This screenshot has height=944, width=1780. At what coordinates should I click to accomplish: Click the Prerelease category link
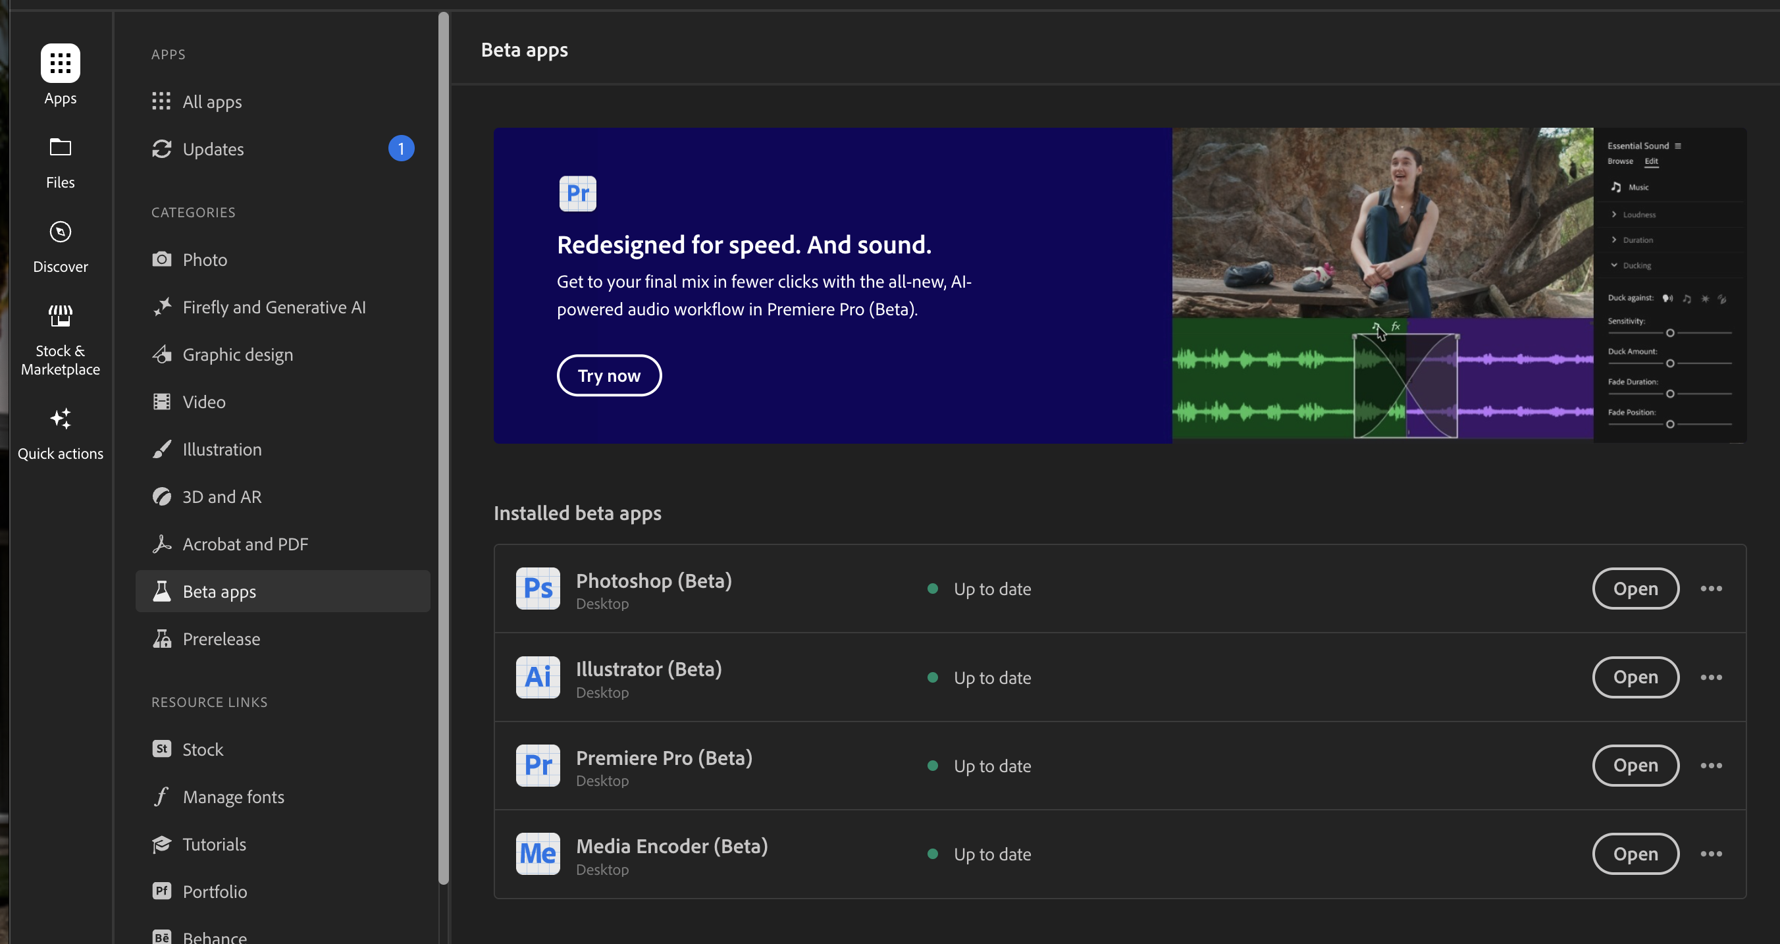click(x=220, y=638)
